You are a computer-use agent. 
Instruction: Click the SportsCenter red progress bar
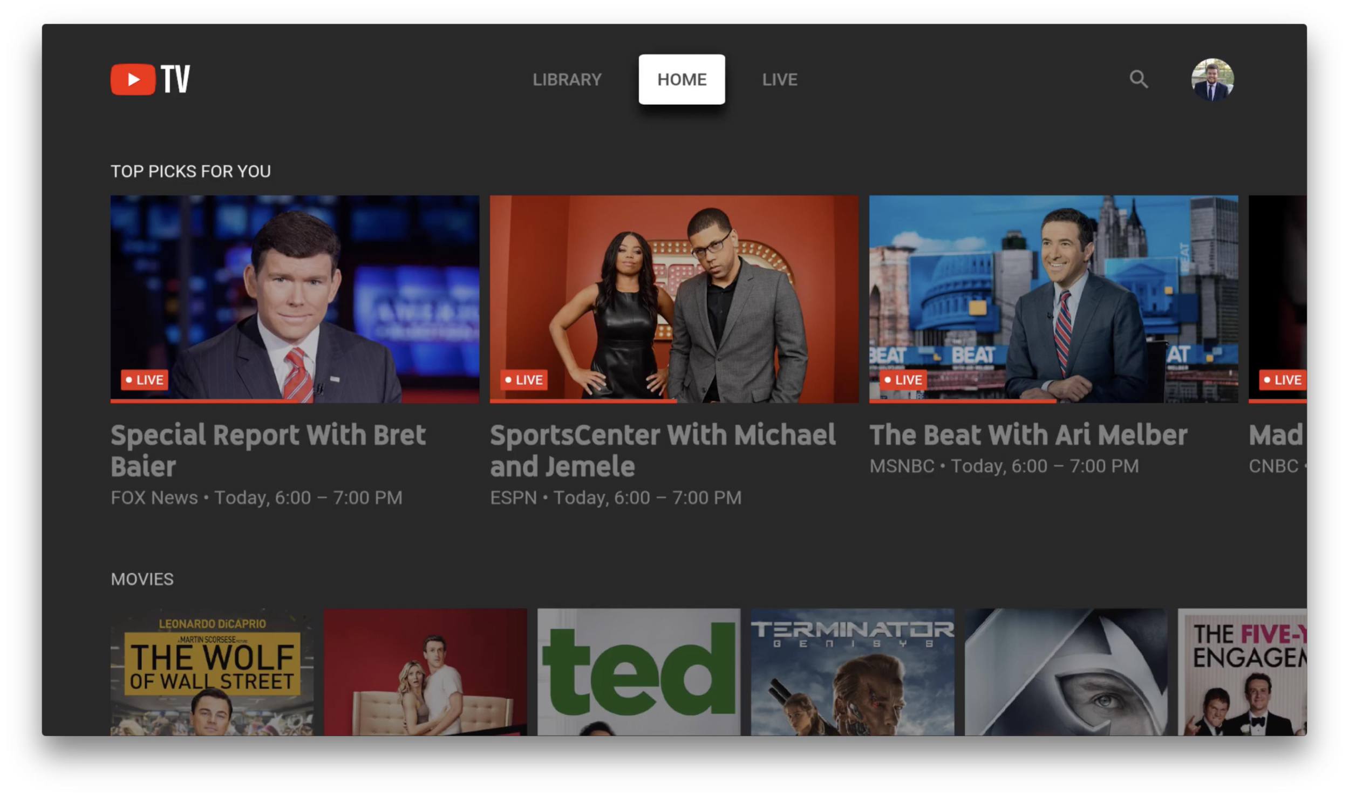(x=583, y=401)
